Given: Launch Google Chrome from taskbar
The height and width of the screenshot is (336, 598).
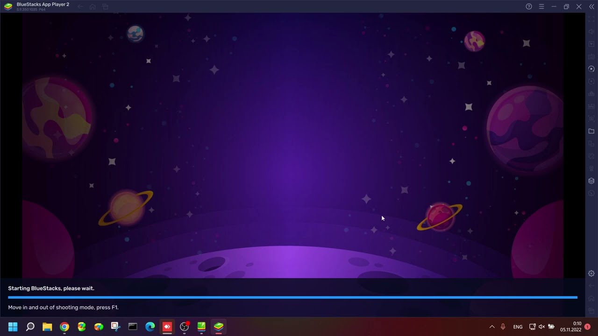Looking at the screenshot, I should 64,327.
